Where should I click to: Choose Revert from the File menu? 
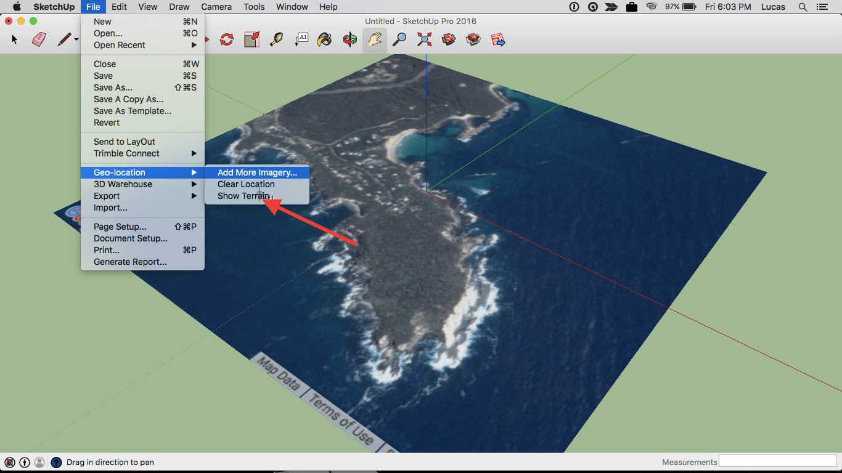click(x=142, y=123)
